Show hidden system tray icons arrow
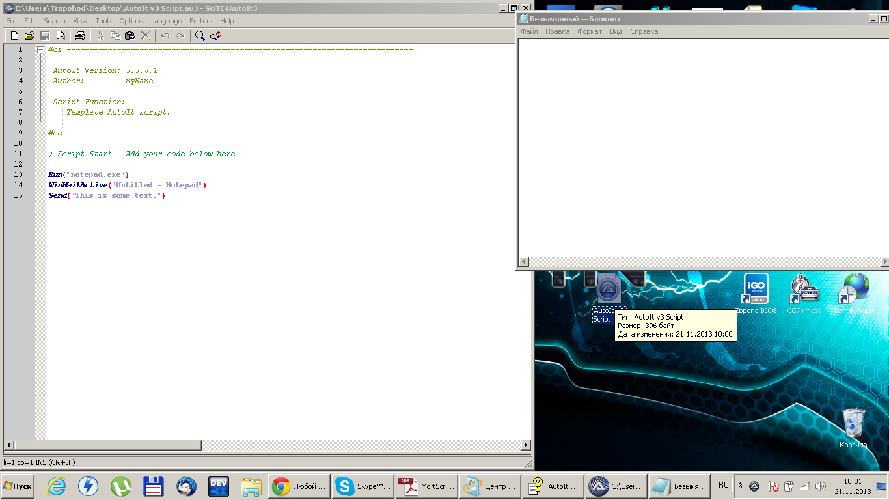Image resolution: width=889 pixels, height=500 pixels. coord(740,486)
